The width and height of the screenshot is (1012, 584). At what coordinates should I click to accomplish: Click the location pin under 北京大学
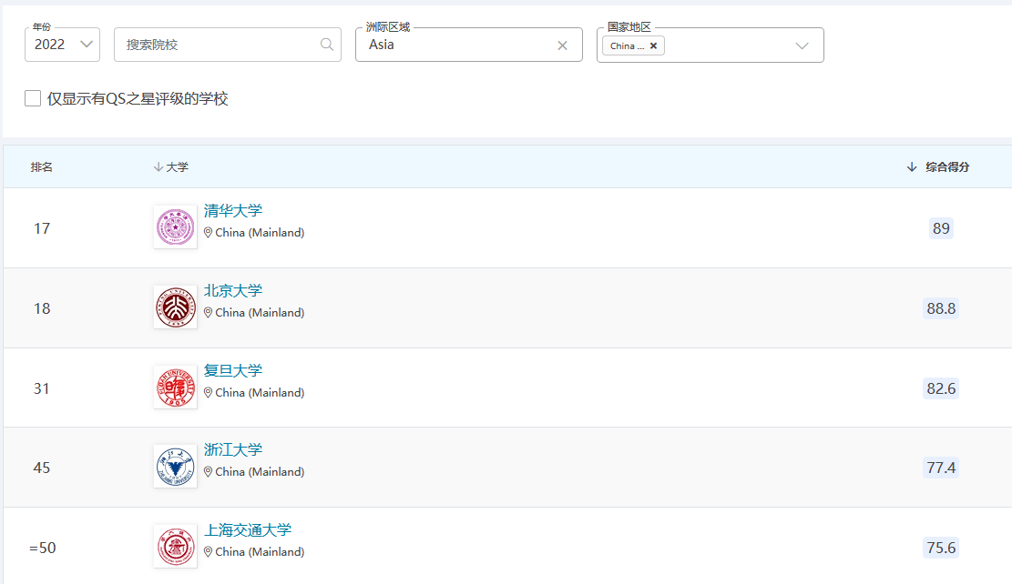pyautogui.click(x=208, y=313)
